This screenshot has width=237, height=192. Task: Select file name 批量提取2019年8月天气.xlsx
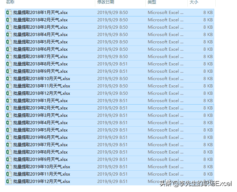(x=40, y=152)
